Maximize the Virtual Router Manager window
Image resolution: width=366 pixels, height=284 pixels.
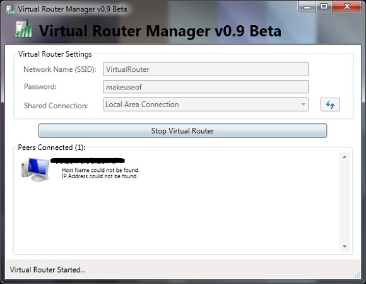click(x=324, y=7)
